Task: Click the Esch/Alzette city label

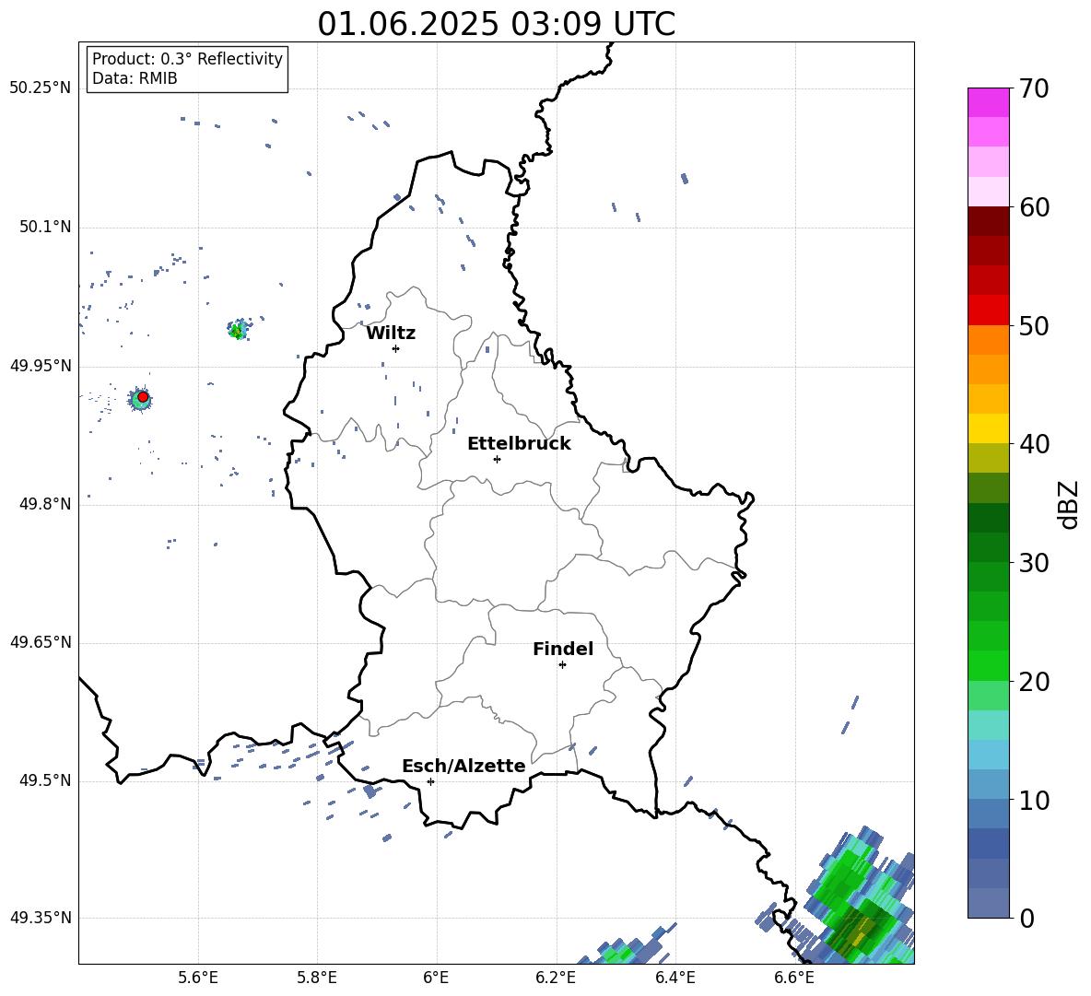Action: (x=463, y=766)
